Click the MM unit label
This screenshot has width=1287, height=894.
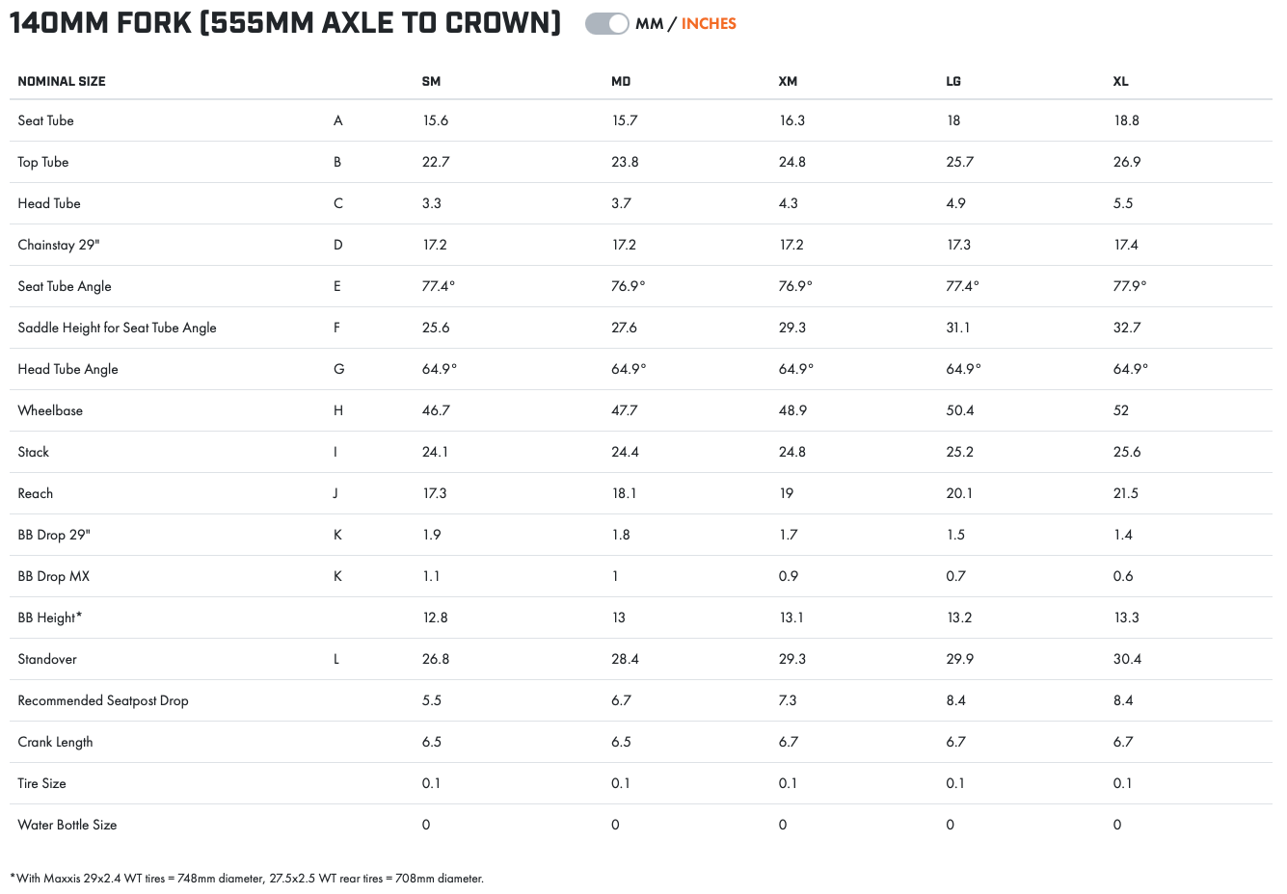[x=649, y=24]
